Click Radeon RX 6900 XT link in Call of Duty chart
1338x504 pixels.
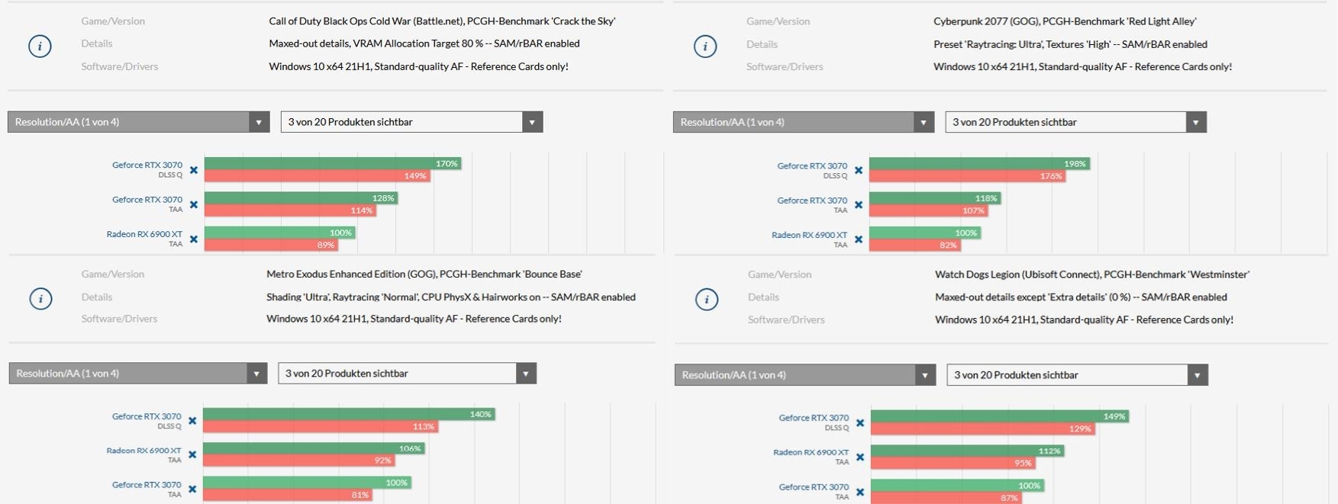tap(144, 234)
